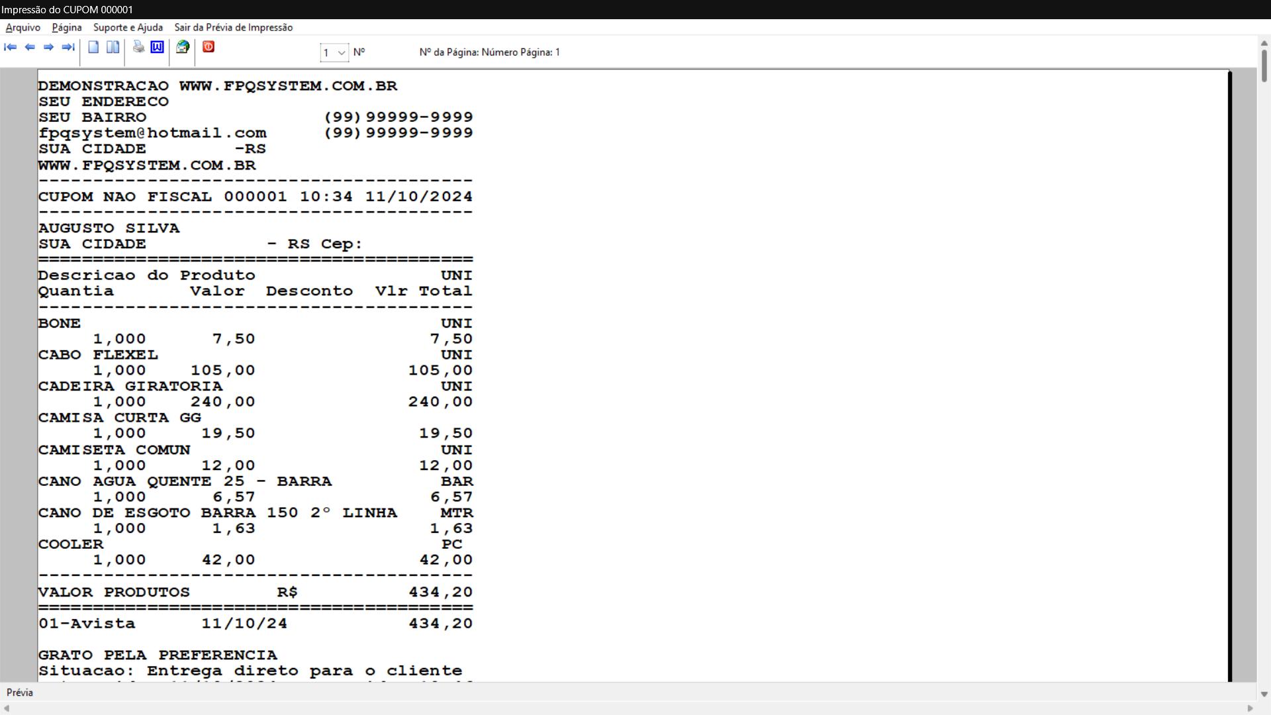The image size is (1271, 715).
Task: Click 'GRATO PELA PREFERENCIA' text
Action: click(x=158, y=655)
